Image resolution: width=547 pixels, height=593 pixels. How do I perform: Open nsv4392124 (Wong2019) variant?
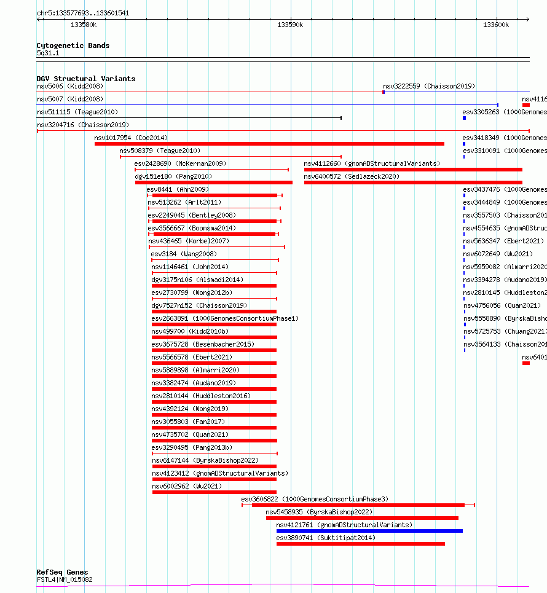point(190,409)
